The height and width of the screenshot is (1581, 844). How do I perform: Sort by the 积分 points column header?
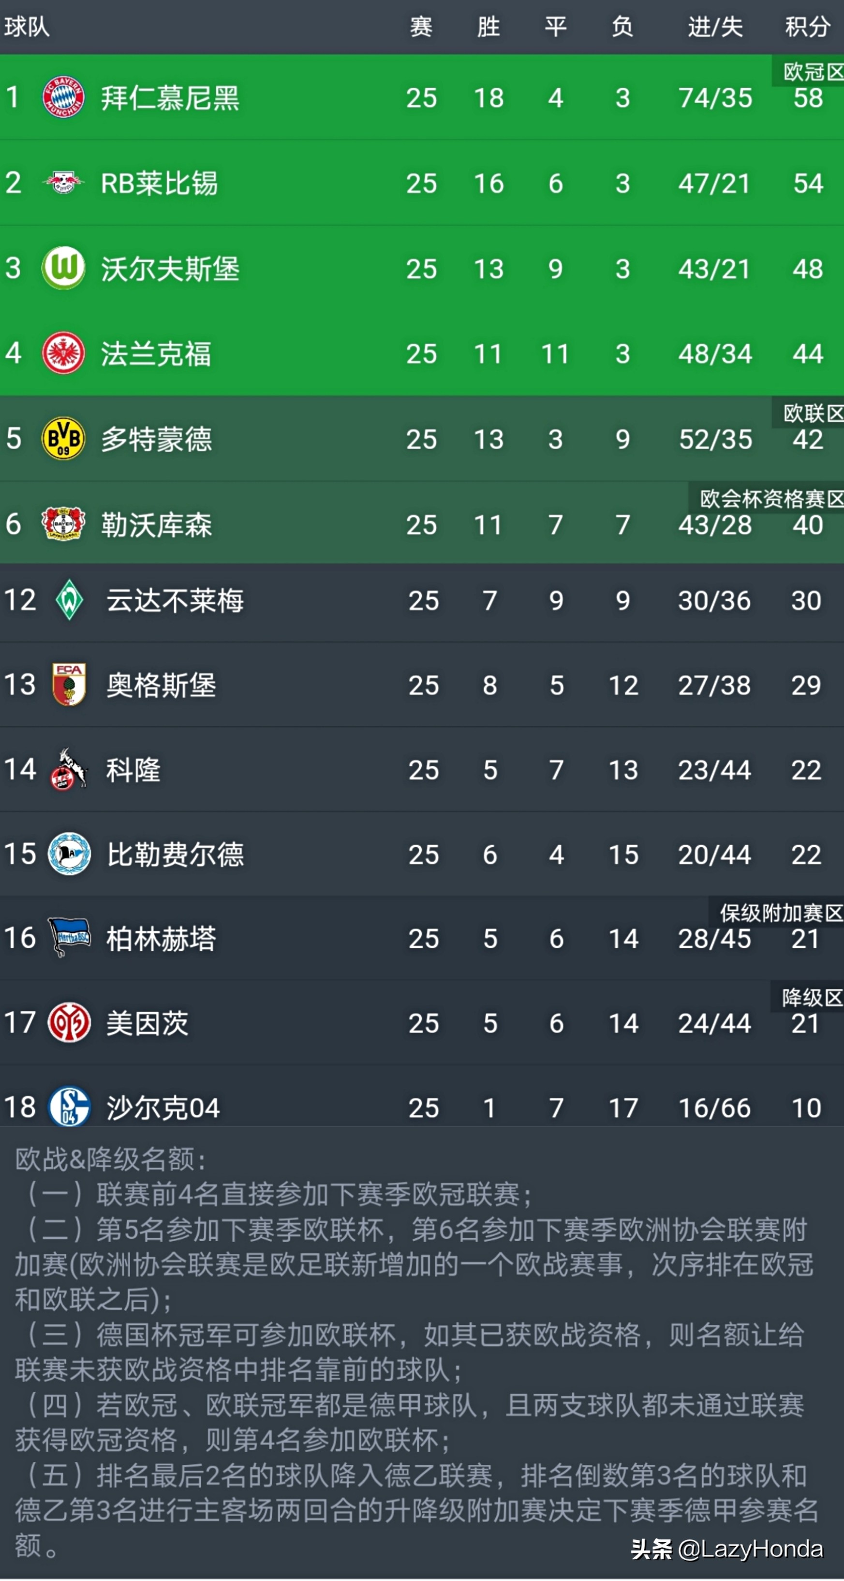click(x=807, y=27)
